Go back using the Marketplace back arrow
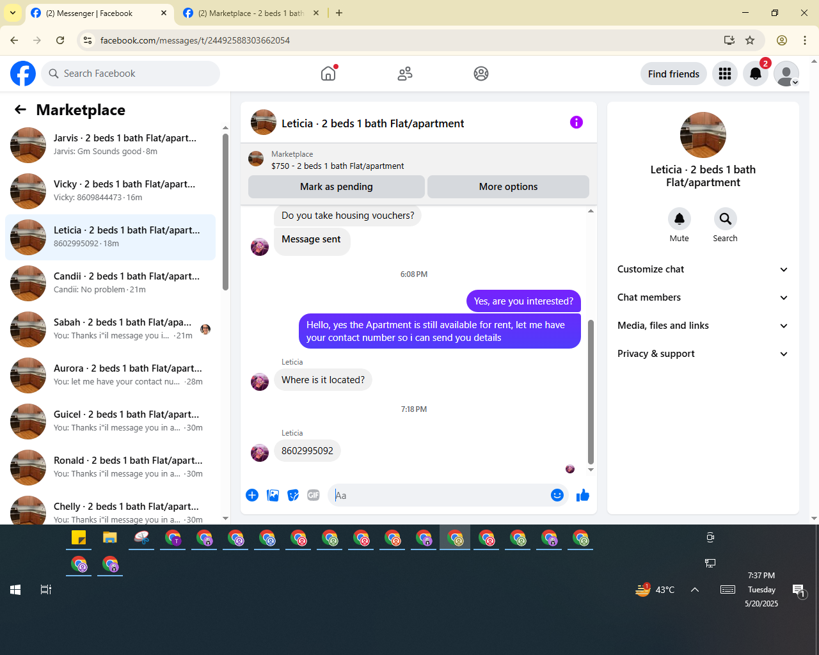 pyautogui.click(x=20, y=109)
